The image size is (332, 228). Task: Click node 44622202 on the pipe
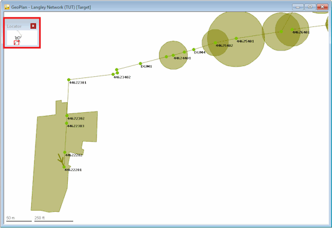(x=65, y=152)
